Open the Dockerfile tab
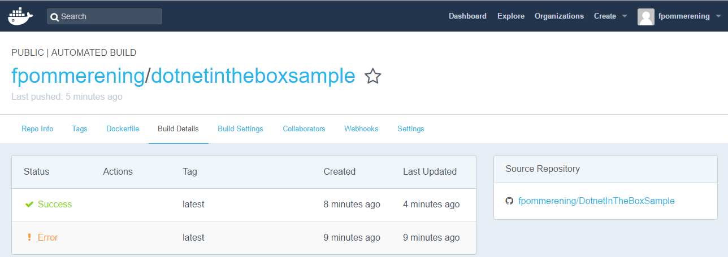728x257 pixels. [123, 129]
